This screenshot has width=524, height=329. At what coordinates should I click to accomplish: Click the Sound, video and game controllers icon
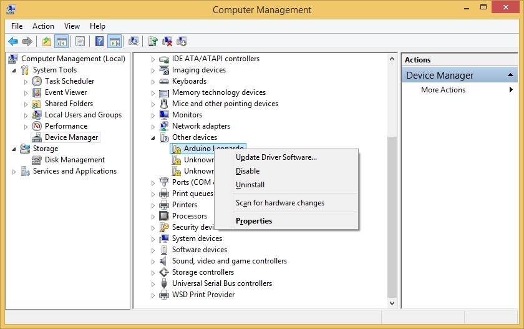[x=163, y=261]
